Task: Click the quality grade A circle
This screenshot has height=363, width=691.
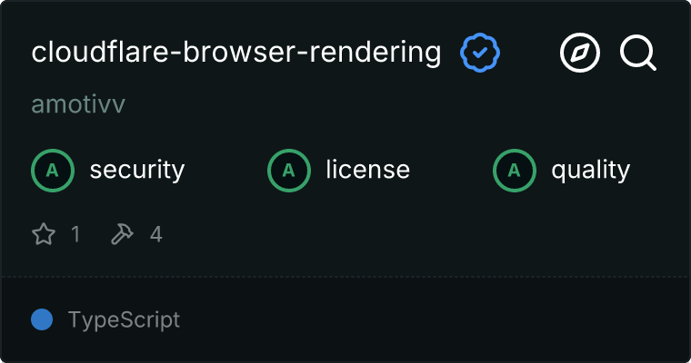Action: 515,171
